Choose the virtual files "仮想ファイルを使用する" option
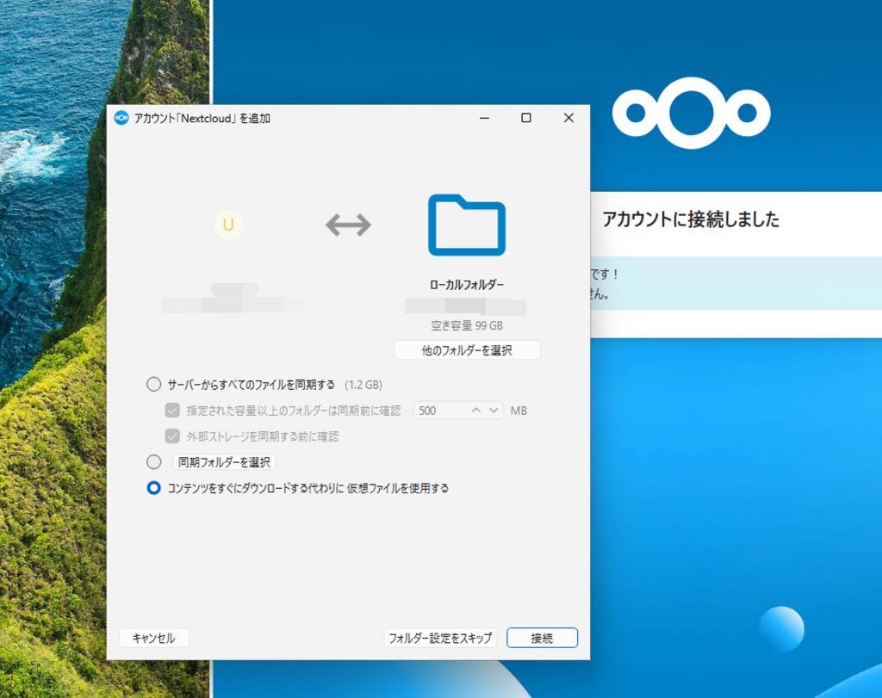The width and height of the screenshot is (882, 698). 154,488
